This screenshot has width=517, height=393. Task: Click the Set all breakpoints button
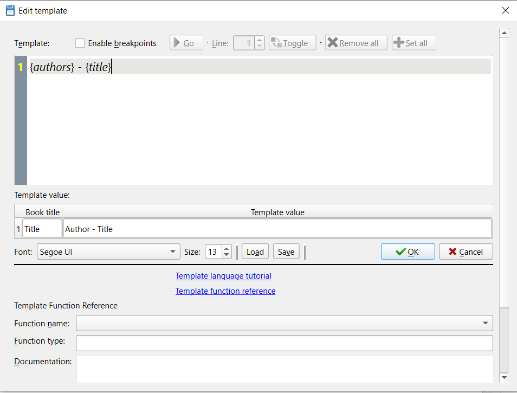tap(414, 43)
